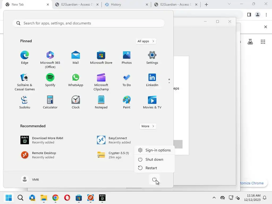The width and height of the screenshot is (272, 204).
Task: Switch to first E2Guardian tab
Action: pos(76,5)
